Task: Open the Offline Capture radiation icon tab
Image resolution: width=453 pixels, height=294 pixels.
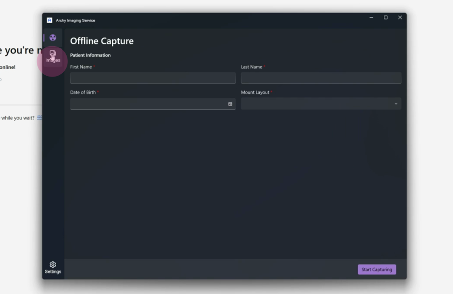Action: pyautogui.click(x=53, y=37)
